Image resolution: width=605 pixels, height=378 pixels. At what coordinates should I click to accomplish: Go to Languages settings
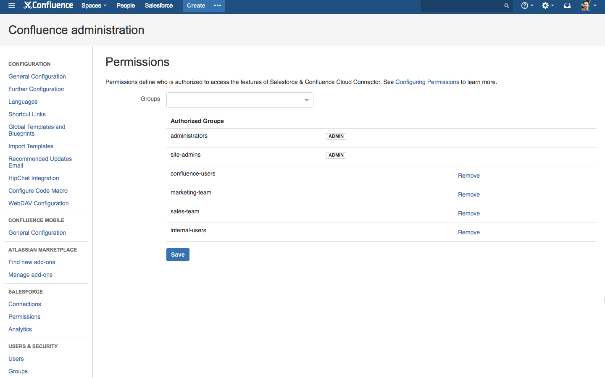23,102
